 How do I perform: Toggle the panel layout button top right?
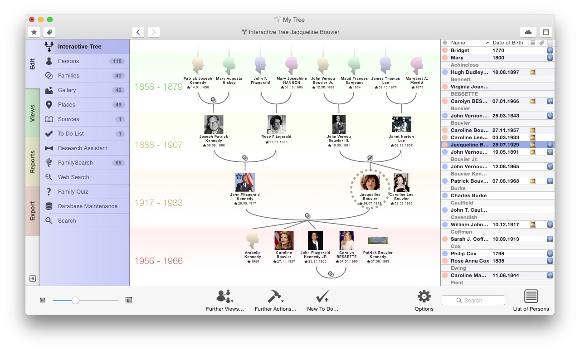pyautogui.click(x=546, y=32)
